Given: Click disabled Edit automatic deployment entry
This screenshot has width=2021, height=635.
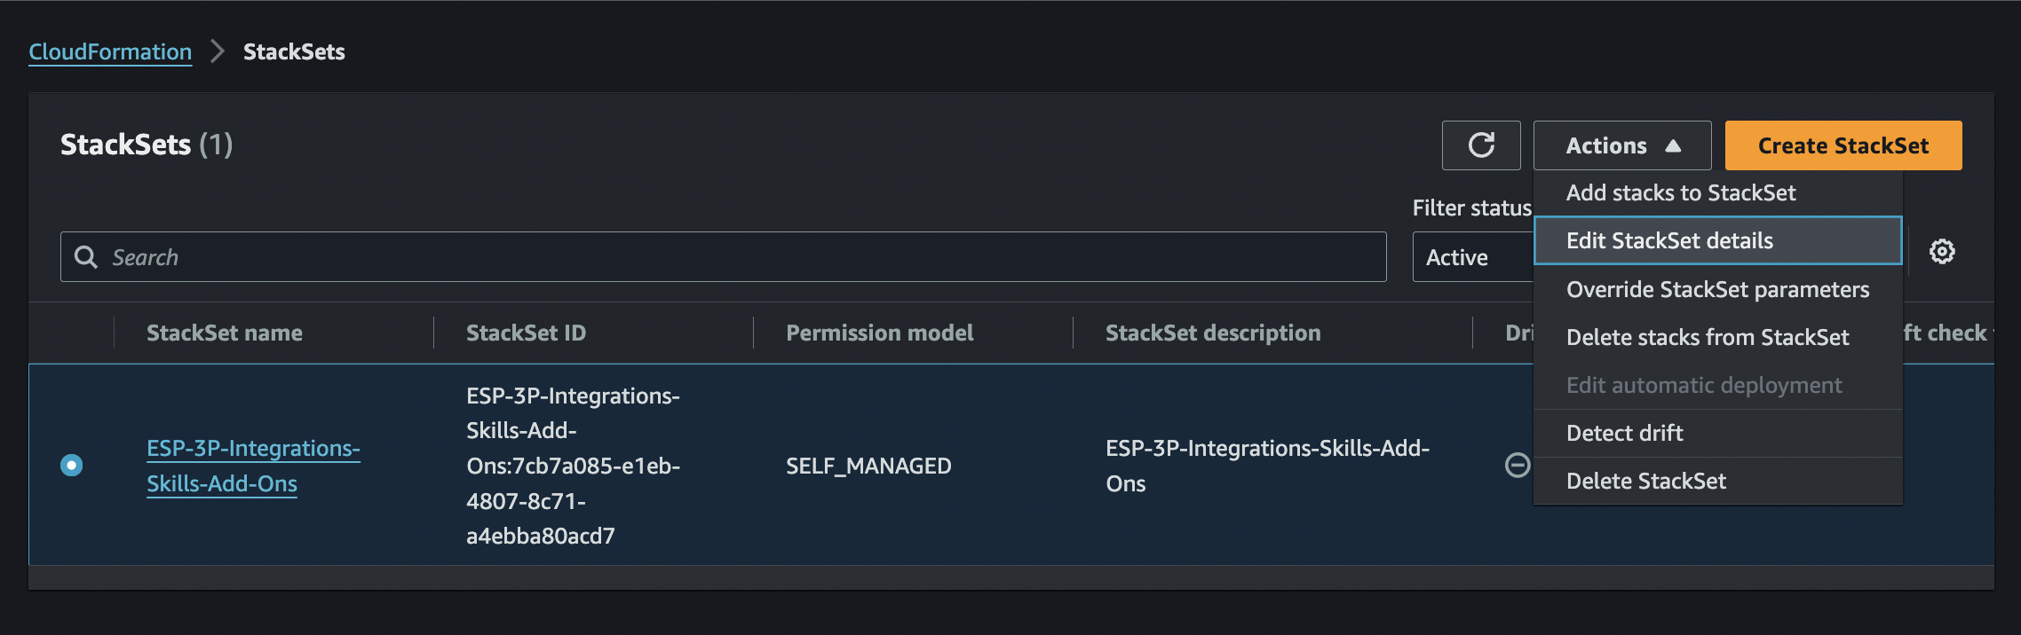Looking at the screenshot, I should point(1717,385).
